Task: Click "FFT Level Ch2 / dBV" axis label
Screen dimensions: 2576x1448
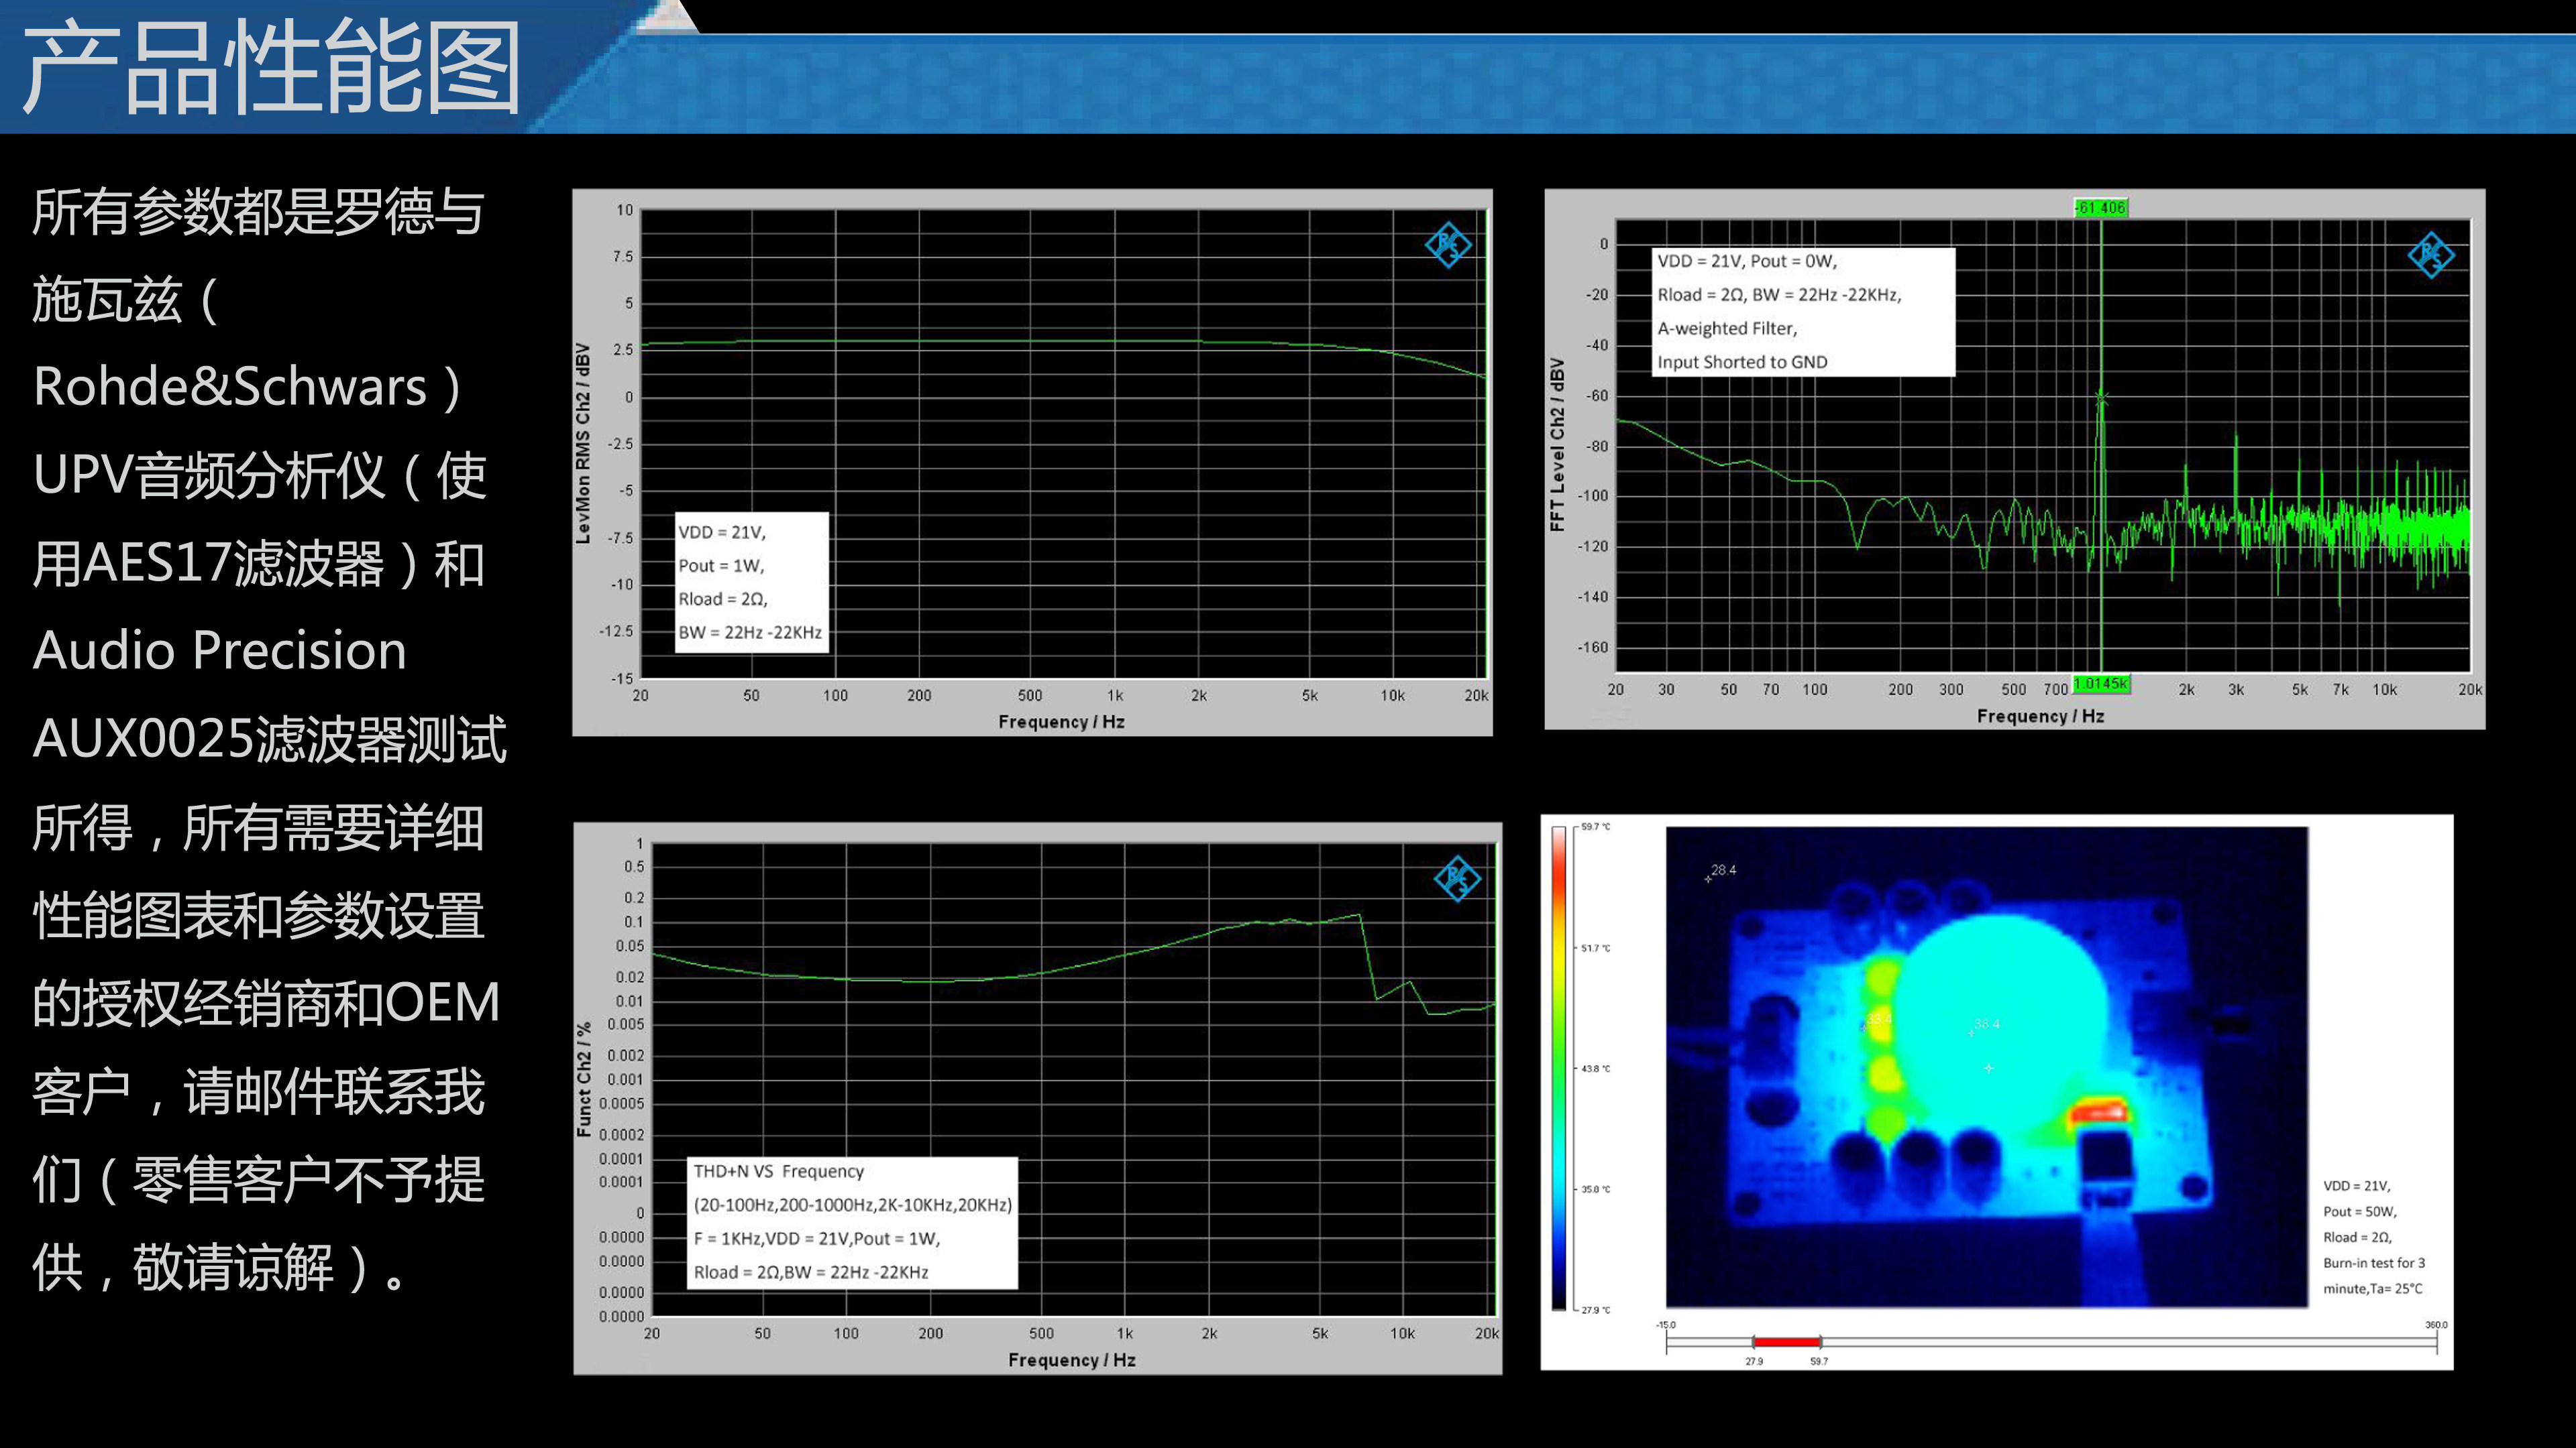Action: pyautogui.click(x=1557, y=444)
